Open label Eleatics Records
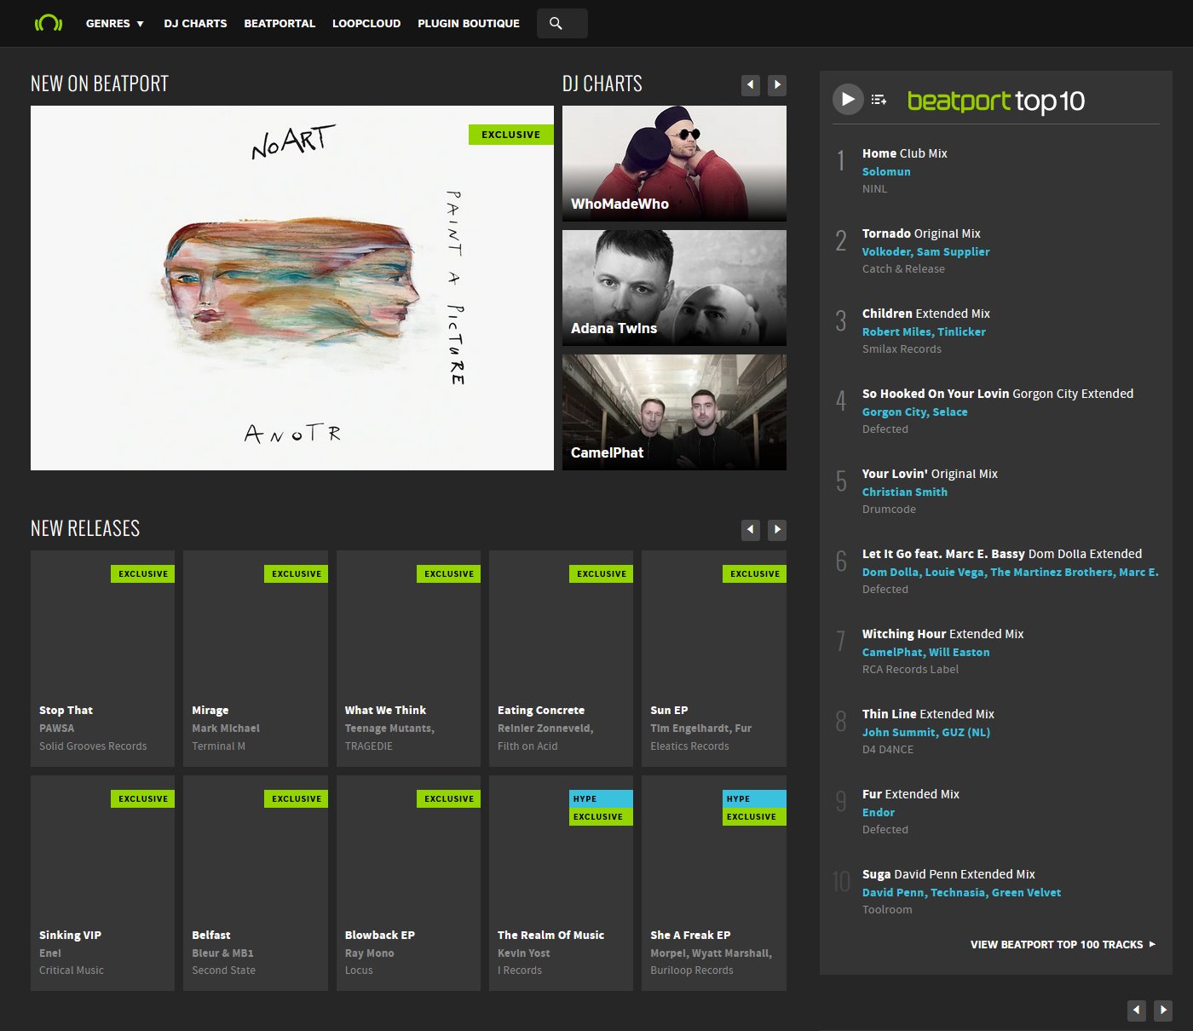The height and width of the screenshot is (1031, 1193). pyautogui.click(x=689, y=746)
